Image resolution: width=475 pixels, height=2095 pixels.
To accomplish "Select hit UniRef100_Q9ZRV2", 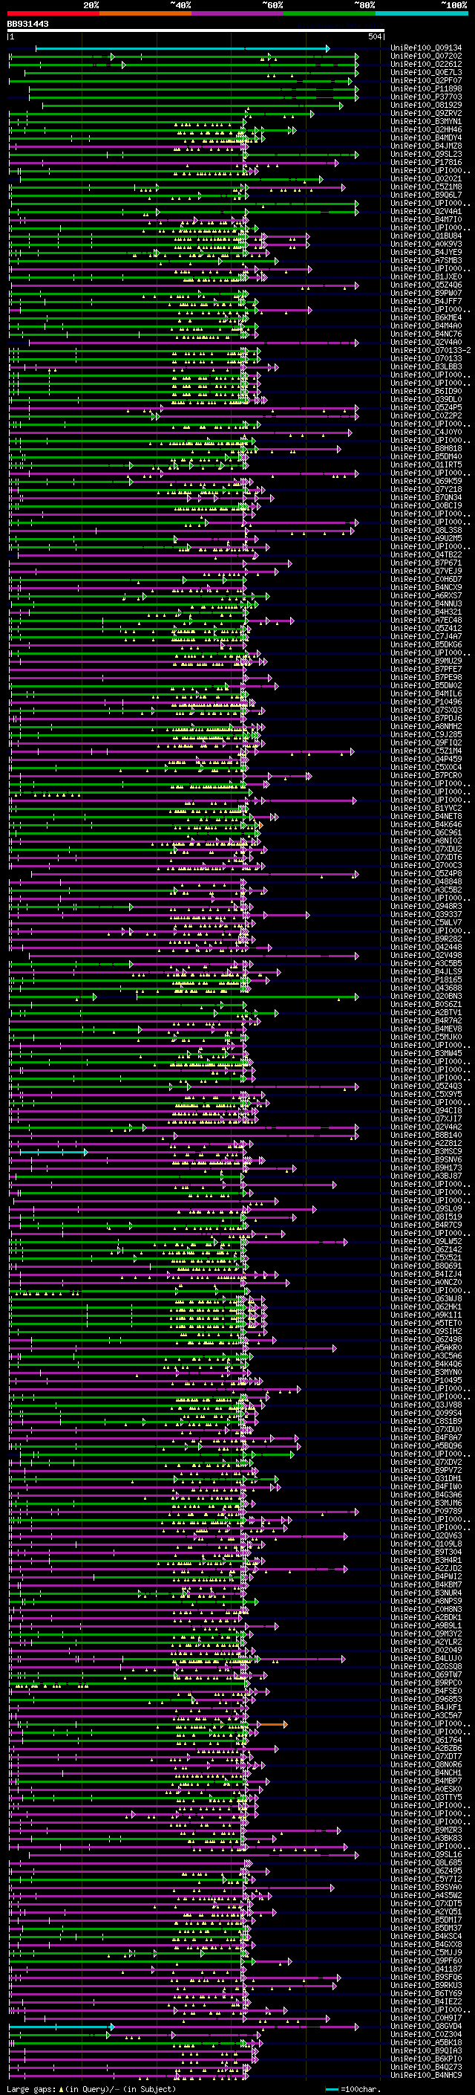I will 425,113.
